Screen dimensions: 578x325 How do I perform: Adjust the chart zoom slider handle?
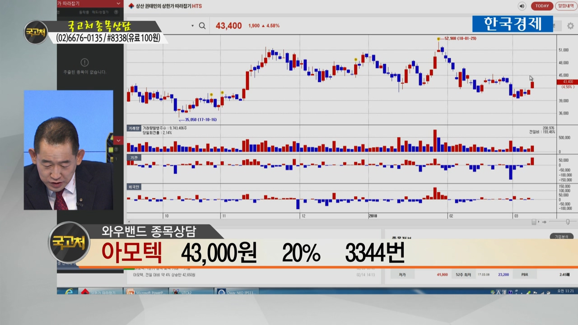click(x=568, y=222)
